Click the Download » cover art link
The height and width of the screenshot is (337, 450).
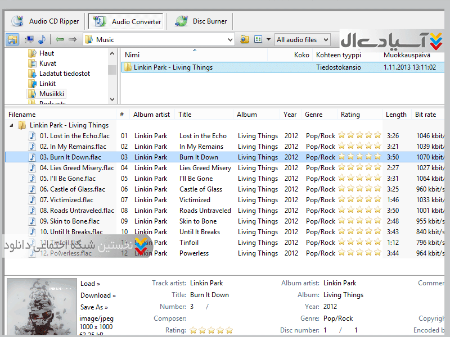coord(98,295)
